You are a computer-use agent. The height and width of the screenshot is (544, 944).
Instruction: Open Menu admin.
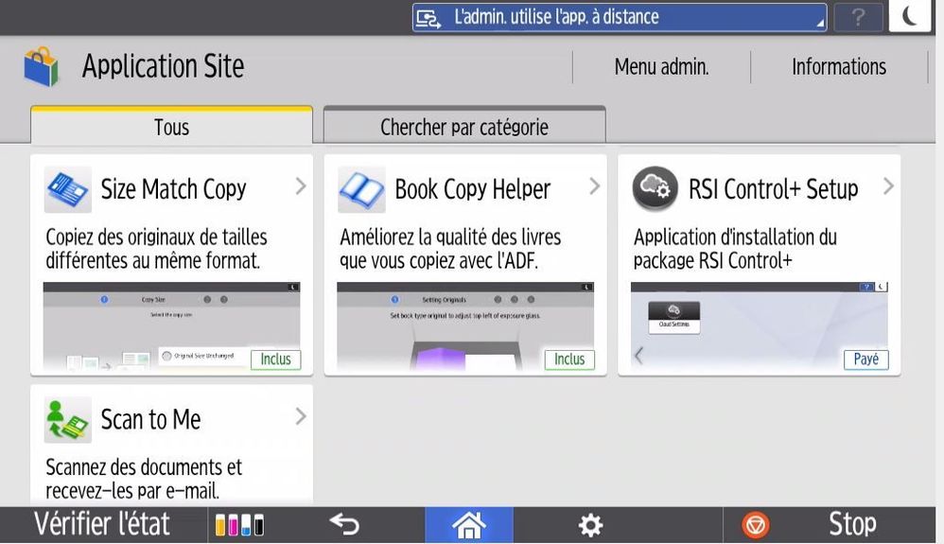click(661, 66)
